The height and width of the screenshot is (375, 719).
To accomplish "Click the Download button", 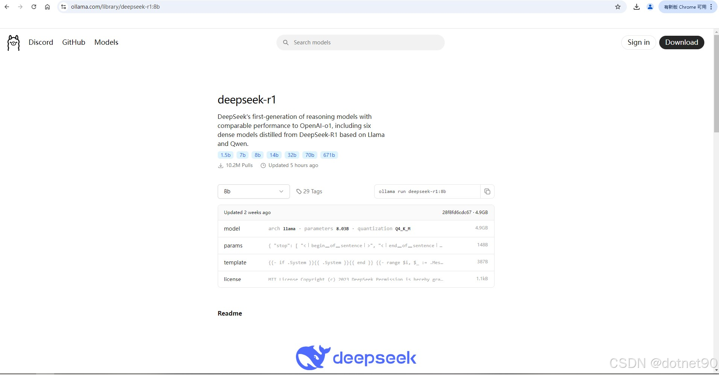I will (682, 43).
